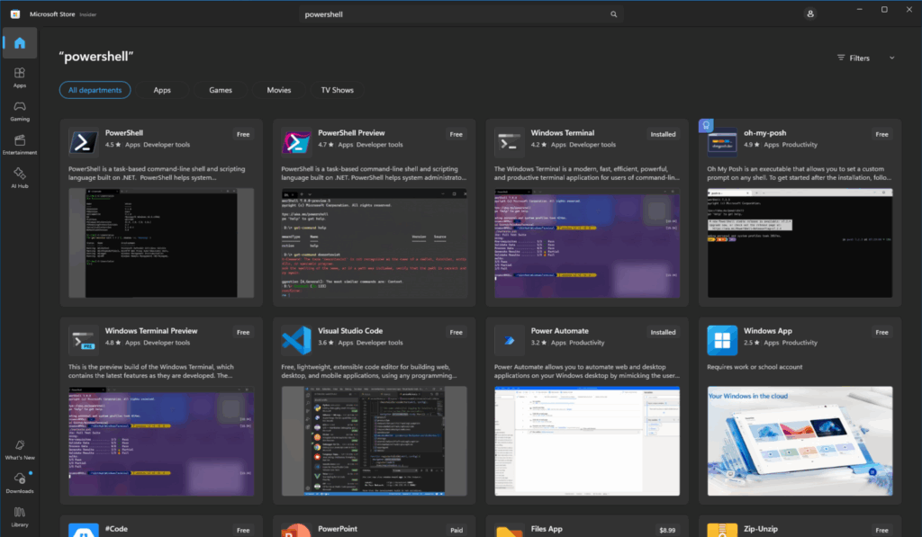The image size is (922, 537).
Task: Click the Installed badge on Power Automate
Action: 663,332
